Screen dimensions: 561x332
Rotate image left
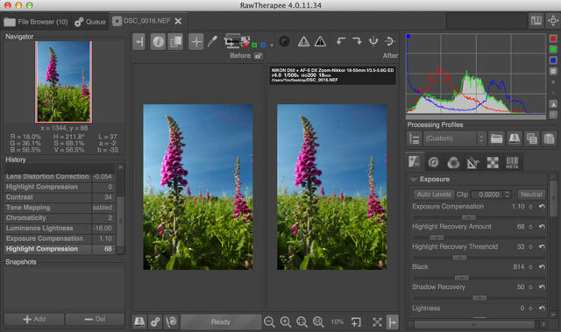coord(341,41)
